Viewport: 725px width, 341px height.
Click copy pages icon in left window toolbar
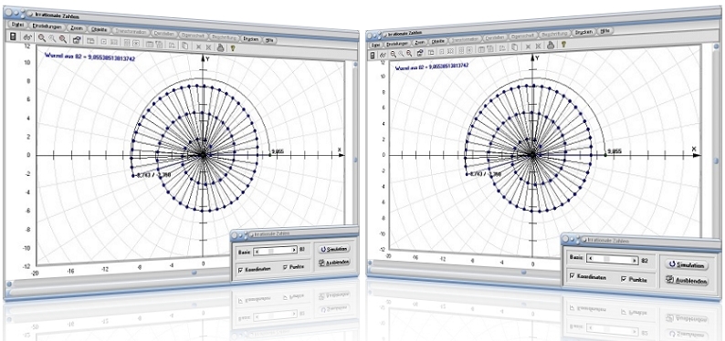184,46
